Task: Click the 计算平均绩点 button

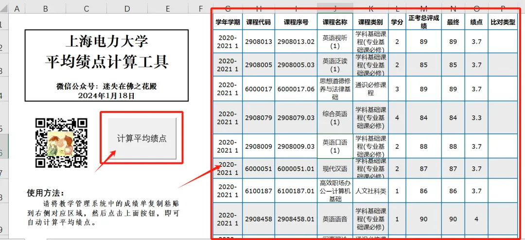Action: pyautogui.click(x=142, y=138)
